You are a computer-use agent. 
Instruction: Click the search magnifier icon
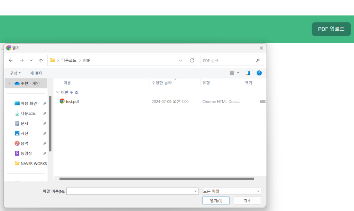[258, 60]
